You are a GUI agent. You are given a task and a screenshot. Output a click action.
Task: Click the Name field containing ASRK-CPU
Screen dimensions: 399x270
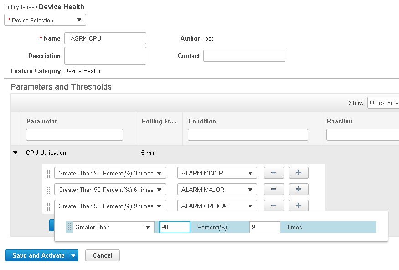point(105,39)
